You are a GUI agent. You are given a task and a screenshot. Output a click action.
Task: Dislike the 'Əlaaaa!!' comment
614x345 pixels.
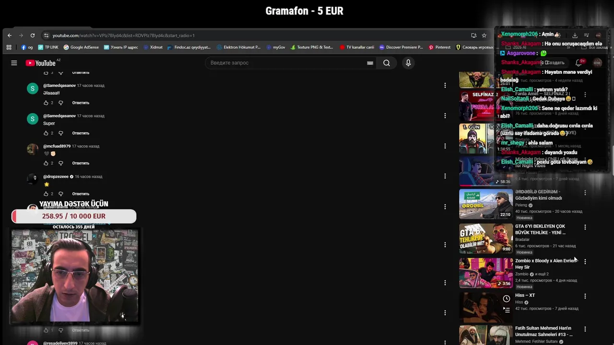click(x=60, y=103)
